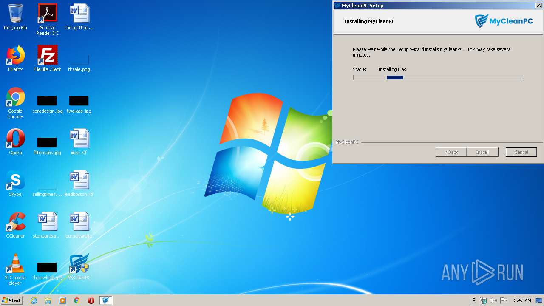
Task: Launch CCleaner desktop shortcut
Action: coord(15,225)
